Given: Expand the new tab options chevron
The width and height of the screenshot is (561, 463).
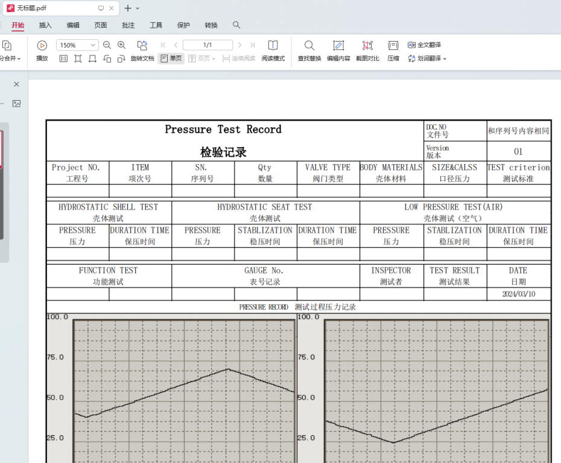Looking at the screenshot, I should coord(138,8).
